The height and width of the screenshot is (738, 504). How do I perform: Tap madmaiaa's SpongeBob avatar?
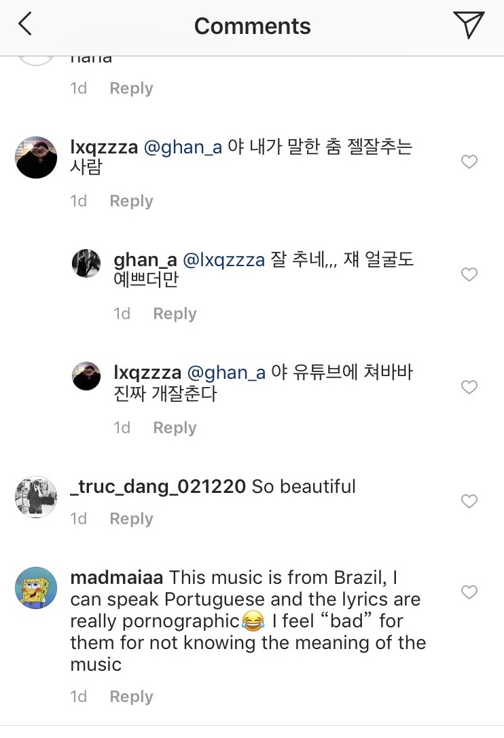tap(36, 588)
